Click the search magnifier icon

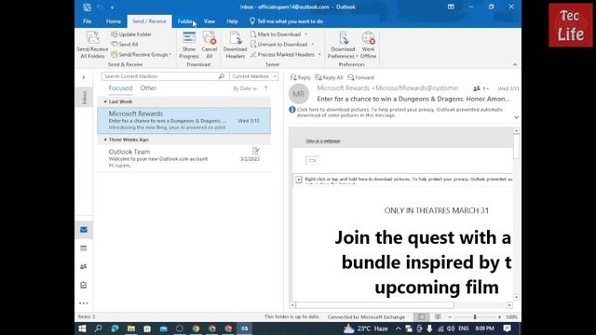click(222, 76)
